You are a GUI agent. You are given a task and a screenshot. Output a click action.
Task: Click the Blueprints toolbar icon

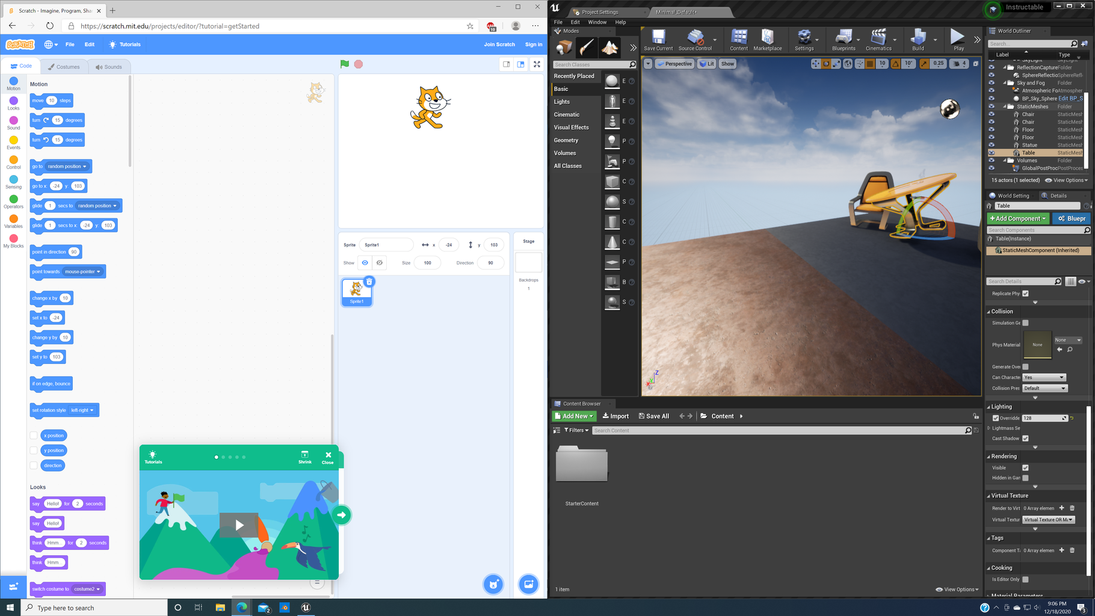click(845, 38)
